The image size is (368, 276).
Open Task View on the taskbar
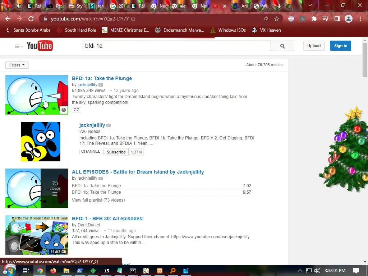(26, 271)
